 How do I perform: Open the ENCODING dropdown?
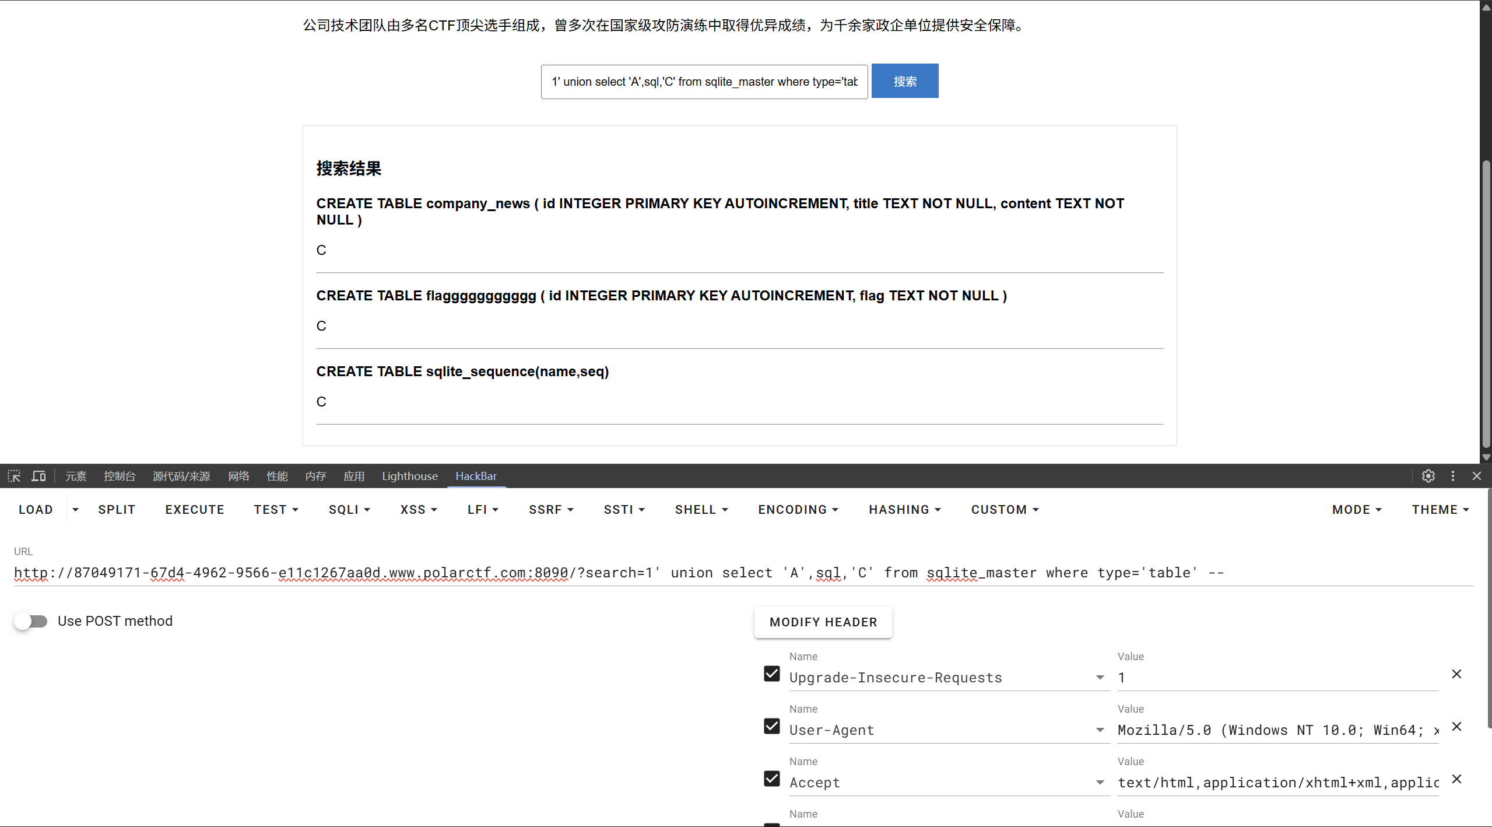coord(798,510)
